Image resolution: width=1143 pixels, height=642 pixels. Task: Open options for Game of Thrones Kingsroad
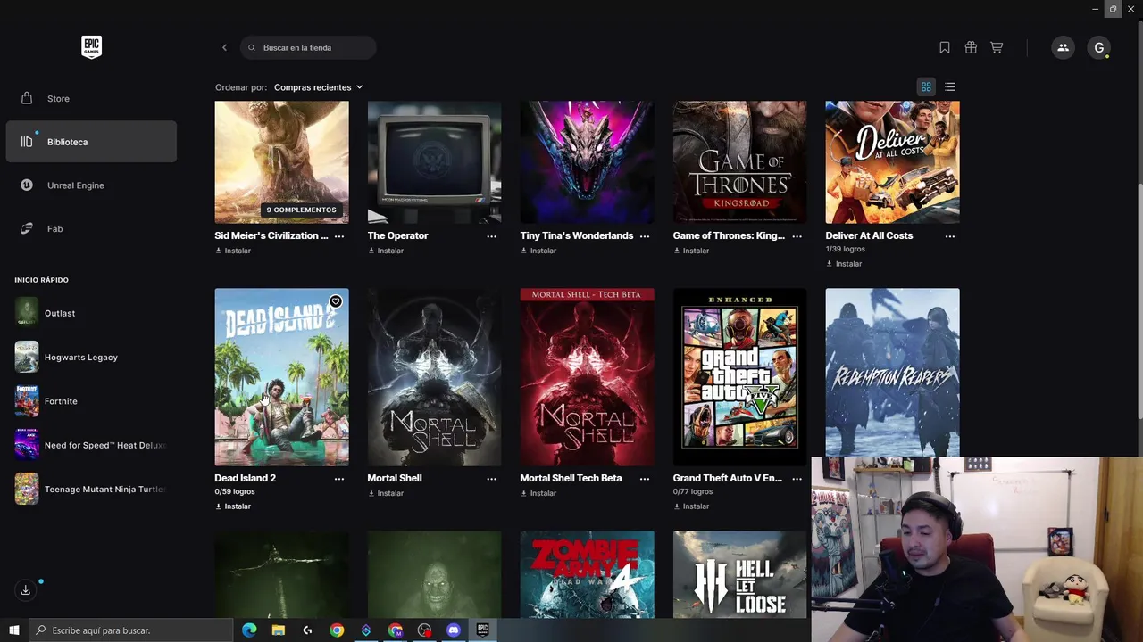pos(797,236)
